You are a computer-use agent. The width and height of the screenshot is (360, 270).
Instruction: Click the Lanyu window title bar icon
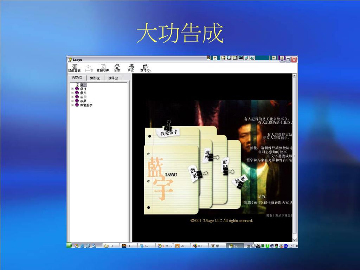click(x=70, y=60)
